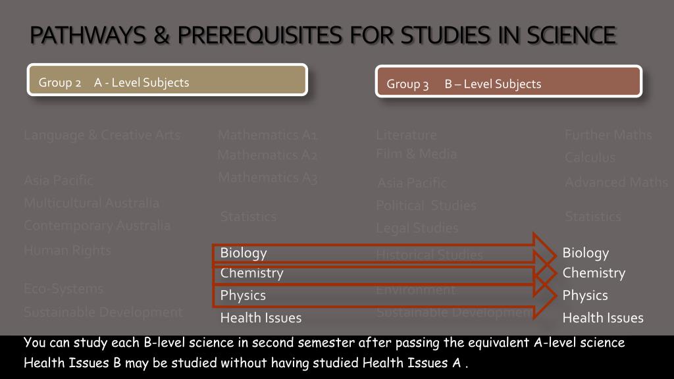Click the faded Advanced Maths text
The width and height of the screenshot is (674, 379).
(616, 182)
